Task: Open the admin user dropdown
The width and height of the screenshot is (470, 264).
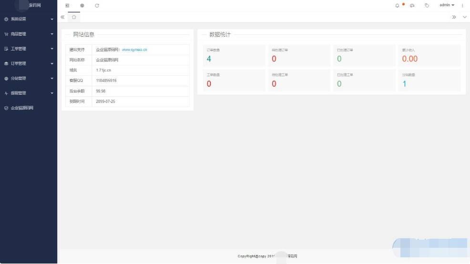Action: pos(447,5)
